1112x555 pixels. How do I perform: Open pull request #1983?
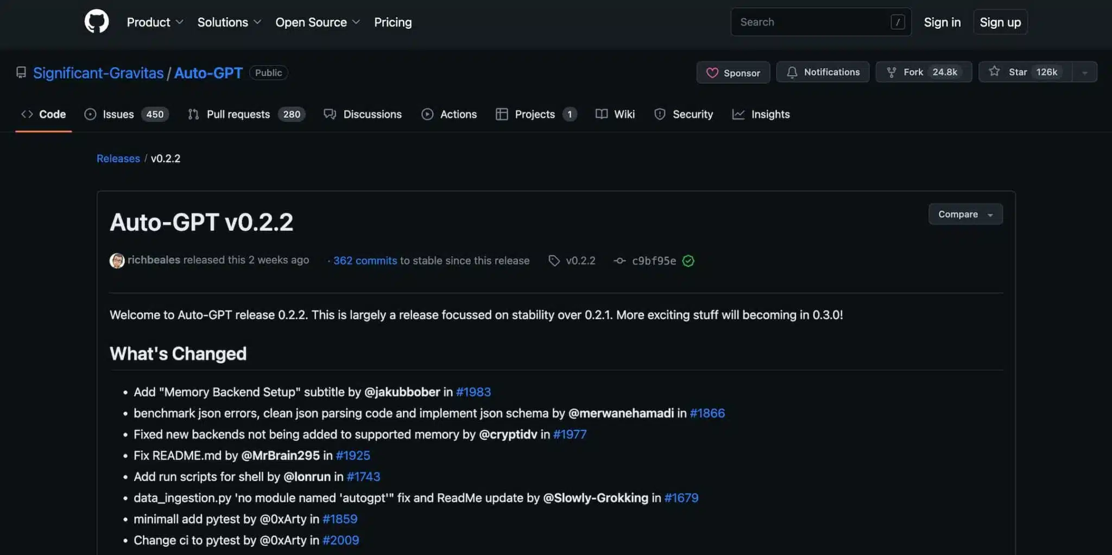pos(472,392)
